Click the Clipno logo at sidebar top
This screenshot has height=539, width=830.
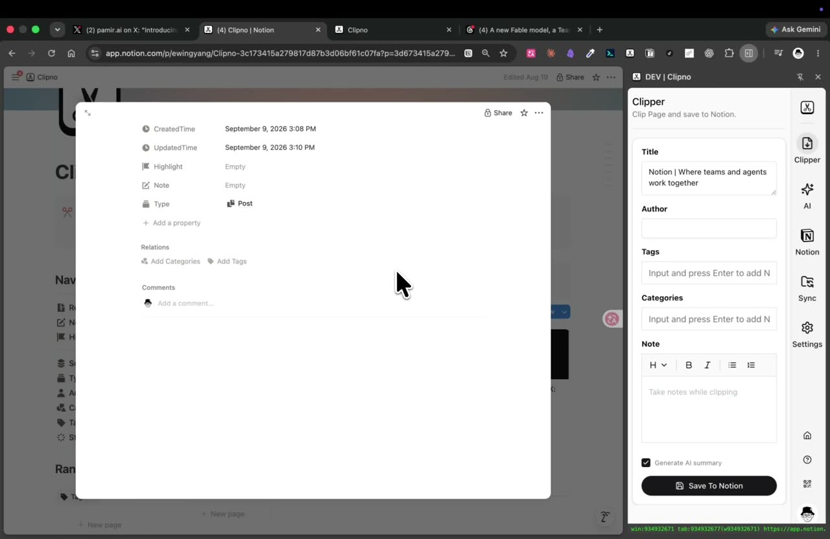coord(807,108)
